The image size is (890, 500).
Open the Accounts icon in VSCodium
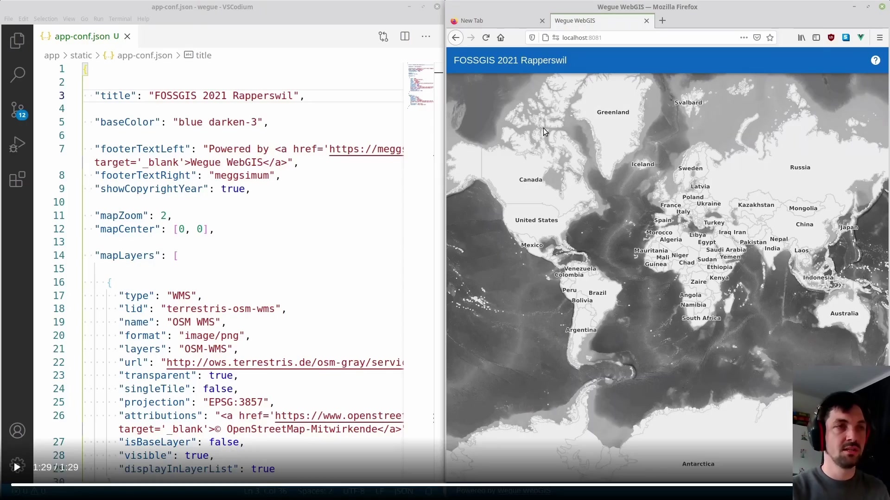pos(17,431)
